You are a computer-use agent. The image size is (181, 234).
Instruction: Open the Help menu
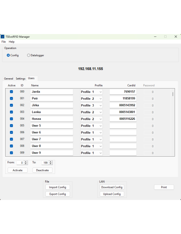pyautogui.click(x=12, y=42)
